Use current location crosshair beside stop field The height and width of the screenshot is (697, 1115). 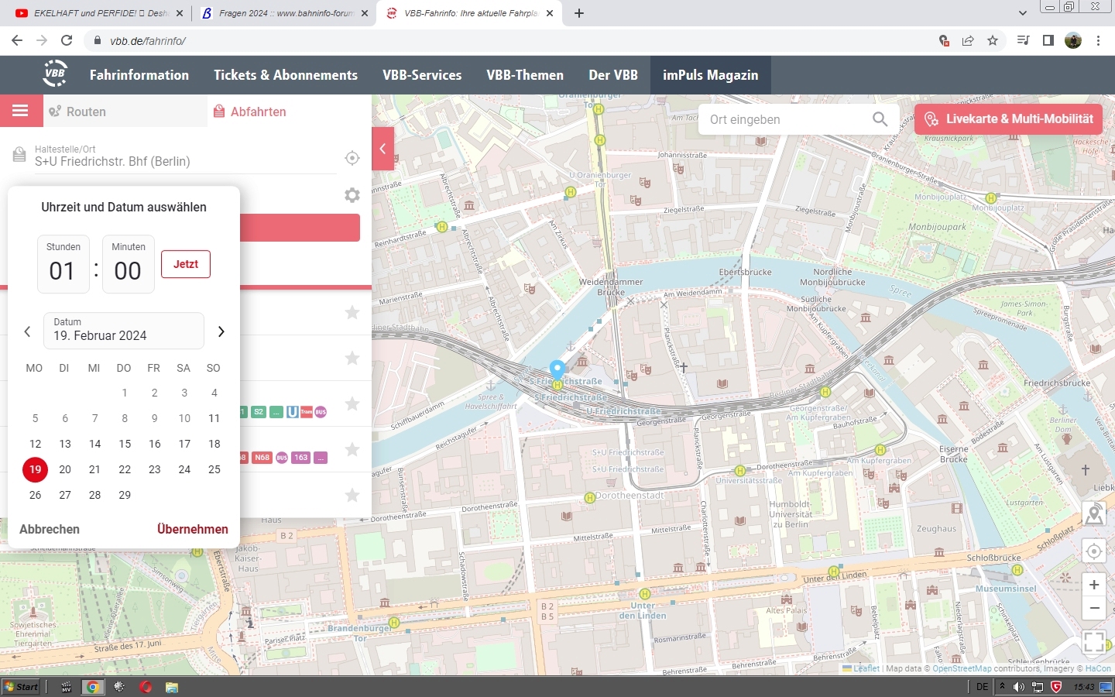point(352,158)
